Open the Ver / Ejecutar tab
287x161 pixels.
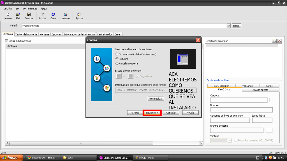pyautogui.click(x=221, y=86)
